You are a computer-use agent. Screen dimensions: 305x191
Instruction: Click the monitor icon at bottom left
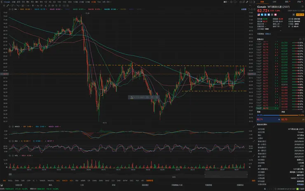pyautogui.click(x=2, y=185)
